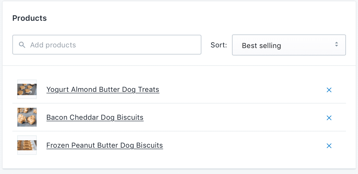This screenshot has height=174, width=358.
Task: Delete Frozen Peanut Butter Dog Biscuits using X
Action: pyautogui.click(x=329, y=146)
